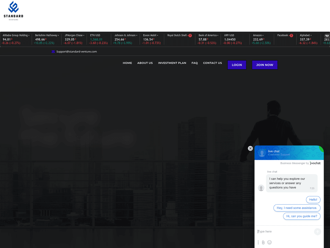
Task: Open the emoji picker in chat
Action: pyautogui.click(x=269, y=242)
